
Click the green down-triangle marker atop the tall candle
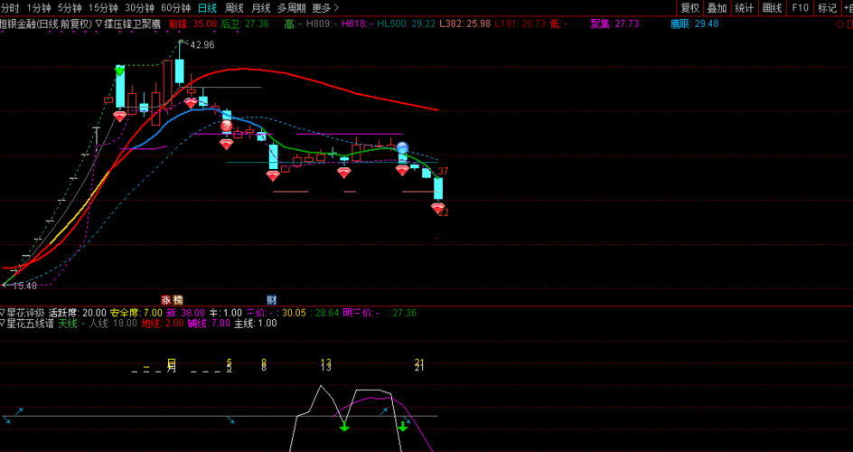(119, 71)
